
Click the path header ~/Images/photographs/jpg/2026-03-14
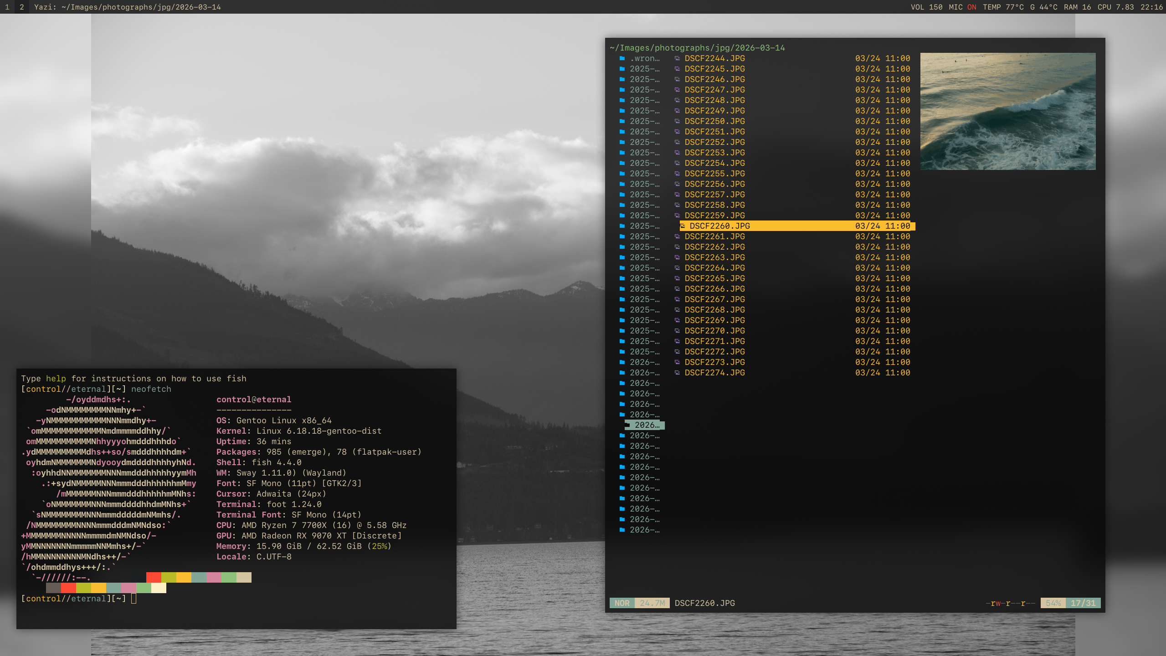coord(697,48)
